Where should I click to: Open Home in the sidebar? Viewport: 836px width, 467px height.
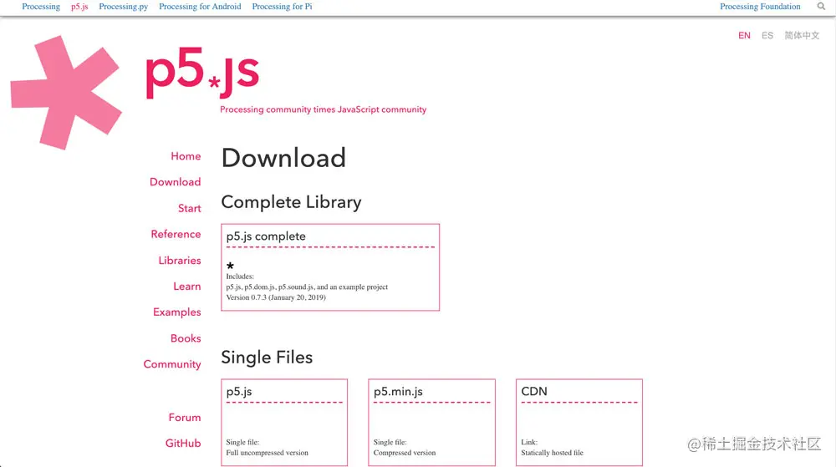[x=186, y=156]
